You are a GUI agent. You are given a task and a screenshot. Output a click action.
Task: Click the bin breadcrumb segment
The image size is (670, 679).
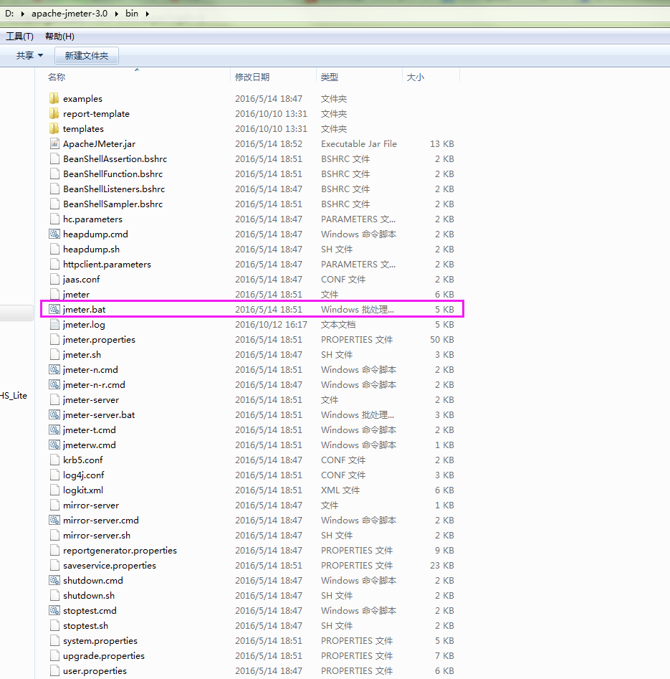coord(132,14)
